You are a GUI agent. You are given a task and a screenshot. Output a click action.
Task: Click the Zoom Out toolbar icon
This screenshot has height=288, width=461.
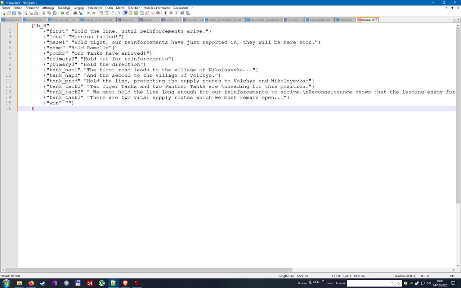coord(94,13)
